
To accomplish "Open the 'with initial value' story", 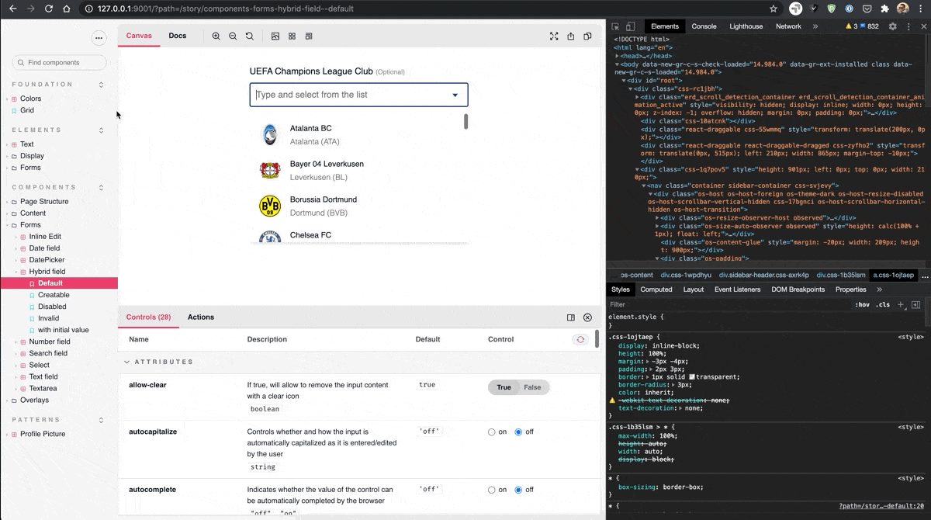I will [63, 330].
